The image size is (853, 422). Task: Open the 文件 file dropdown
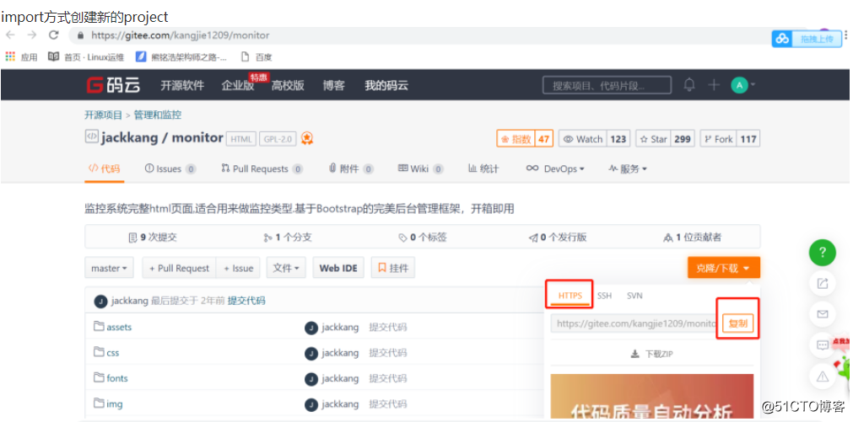pyautogui.click(x=286, y=268)
